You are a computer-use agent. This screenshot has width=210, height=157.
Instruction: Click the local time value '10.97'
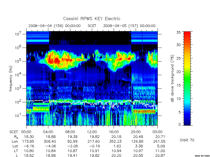click(x=138, y=151)
